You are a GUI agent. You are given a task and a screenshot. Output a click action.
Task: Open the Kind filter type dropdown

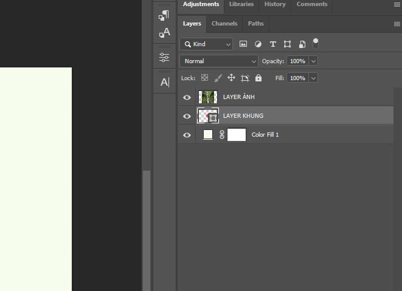(206, 44)
